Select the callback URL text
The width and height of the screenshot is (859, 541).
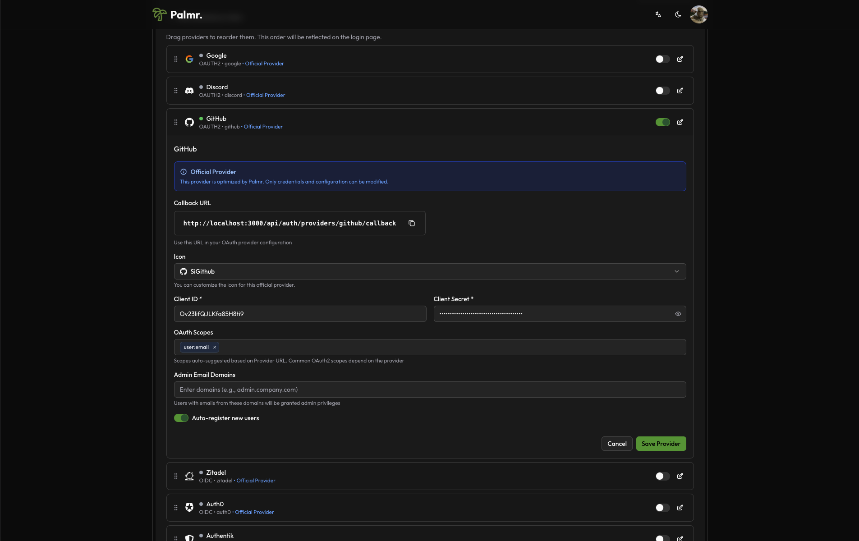289,223
